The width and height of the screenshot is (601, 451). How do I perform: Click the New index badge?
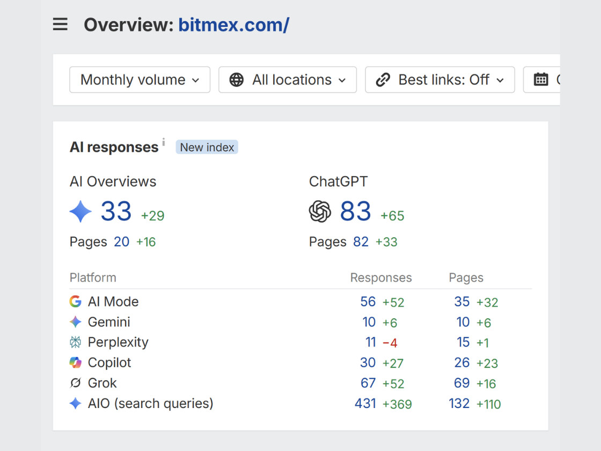[207, 147]
